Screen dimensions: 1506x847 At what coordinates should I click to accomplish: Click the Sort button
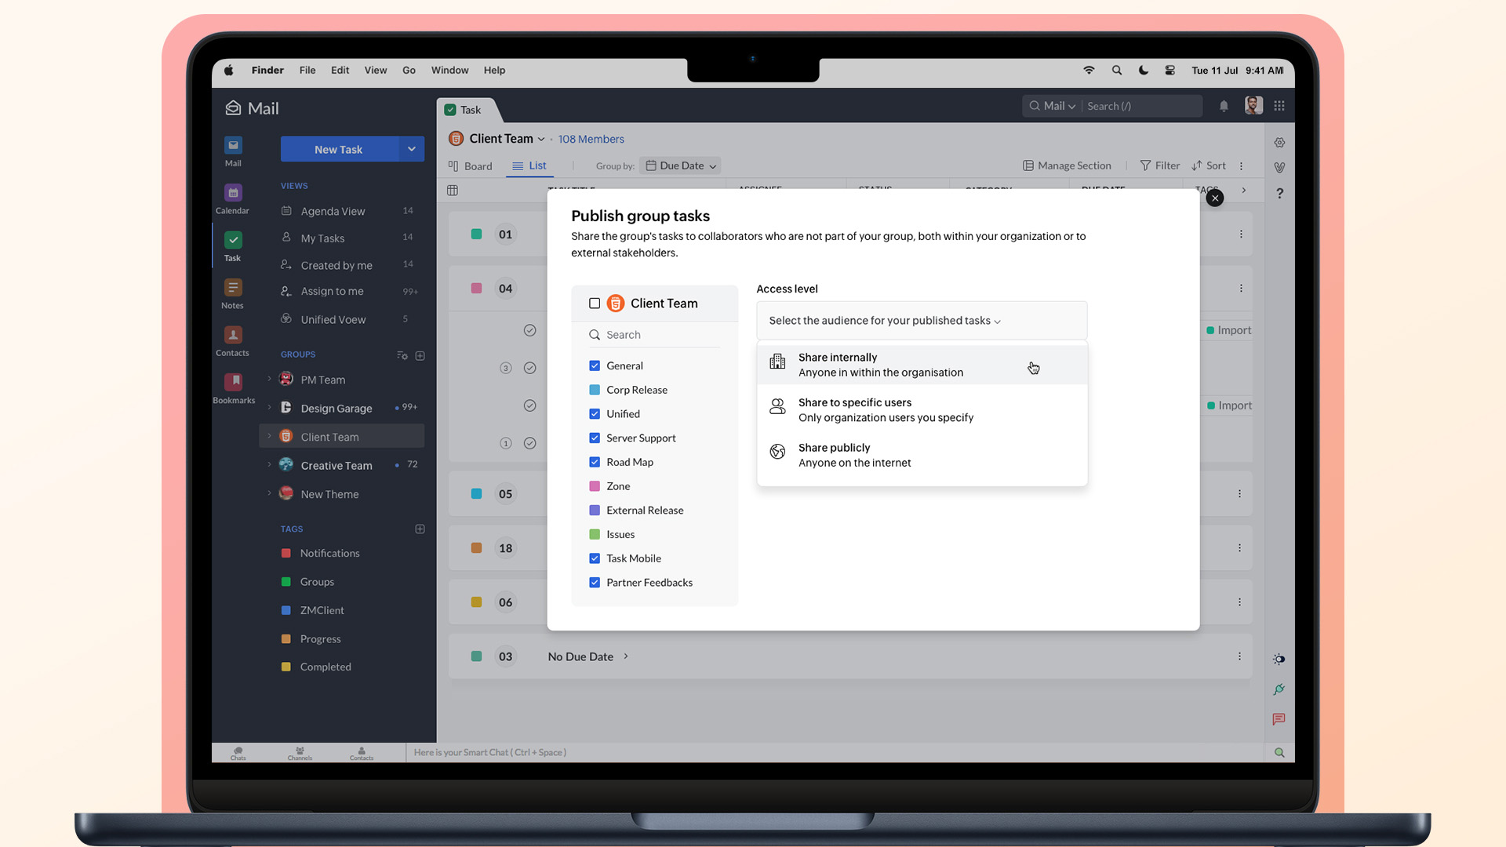point(1209,165)
